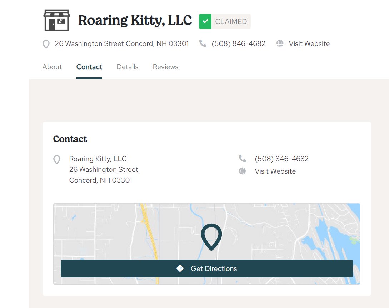This screenshot has height=308, width=389.
Task: Select the Contact tab
Action: 89,67
